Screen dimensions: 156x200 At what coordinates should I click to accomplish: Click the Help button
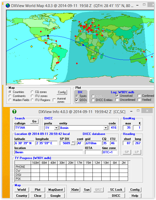point(135,196)
